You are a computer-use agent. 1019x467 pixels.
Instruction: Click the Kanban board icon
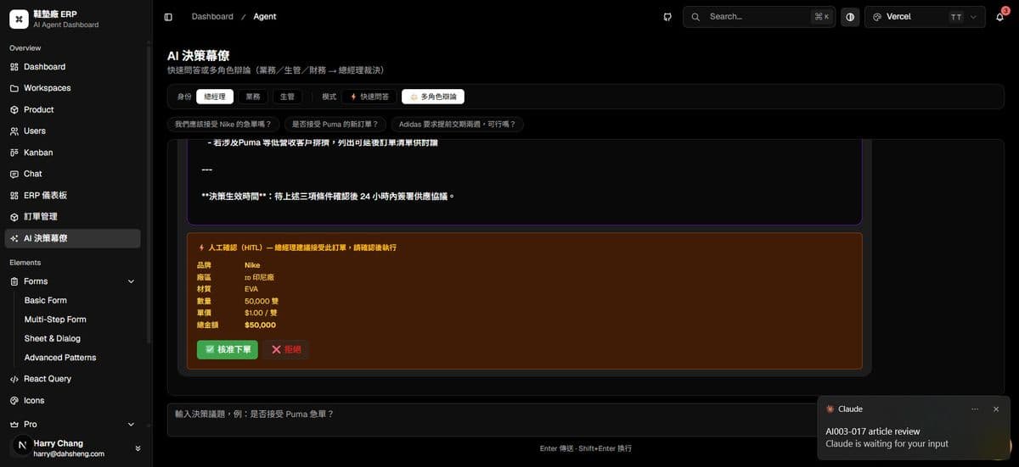(14, 153)
